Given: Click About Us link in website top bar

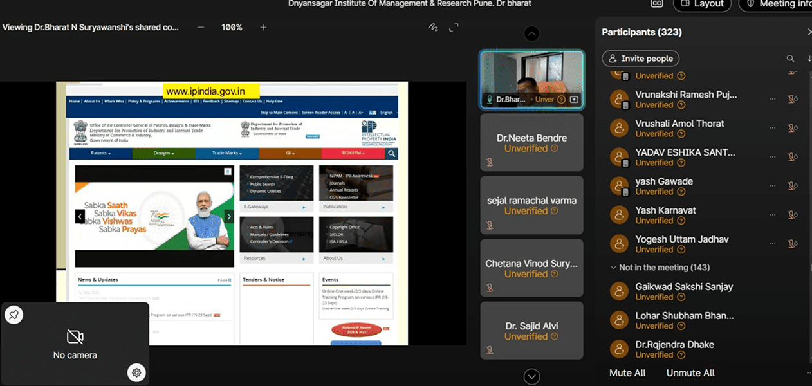Looking at the screenshot, I should coord(92,101).
